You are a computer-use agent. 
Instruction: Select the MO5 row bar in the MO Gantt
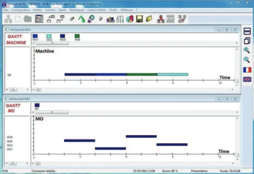point(79,140)
